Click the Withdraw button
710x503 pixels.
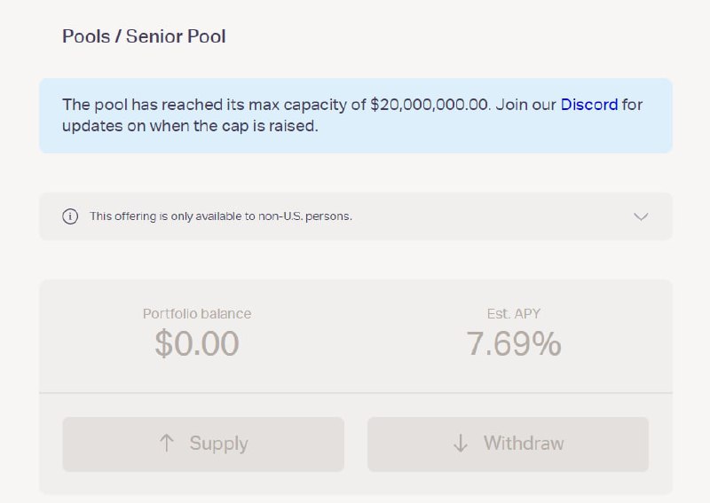point(508,444)
